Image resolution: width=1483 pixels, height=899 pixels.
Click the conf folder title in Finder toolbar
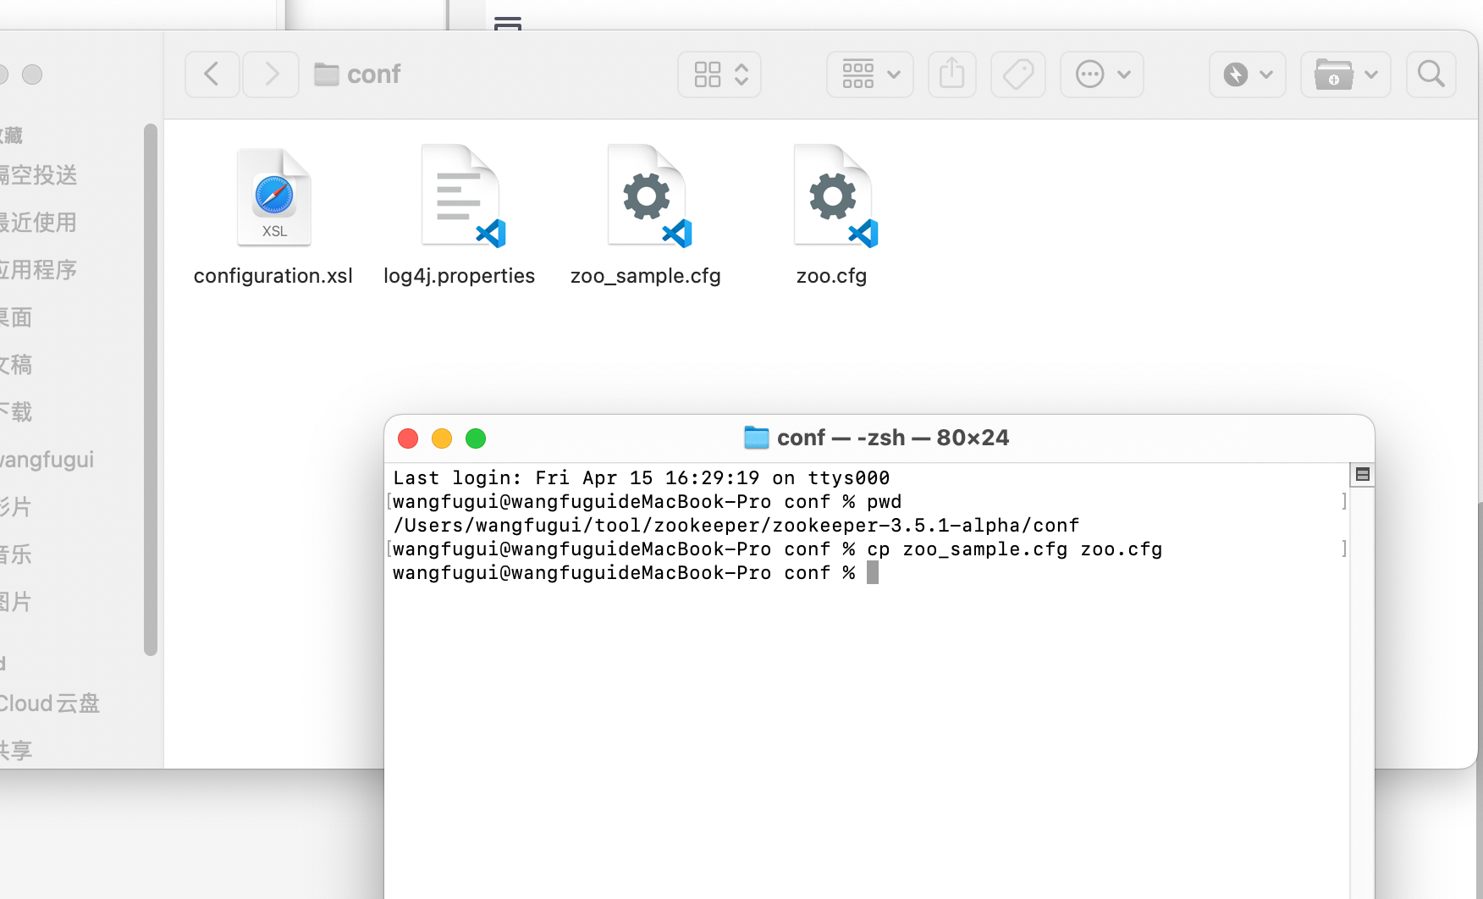(x=373, y=74)
